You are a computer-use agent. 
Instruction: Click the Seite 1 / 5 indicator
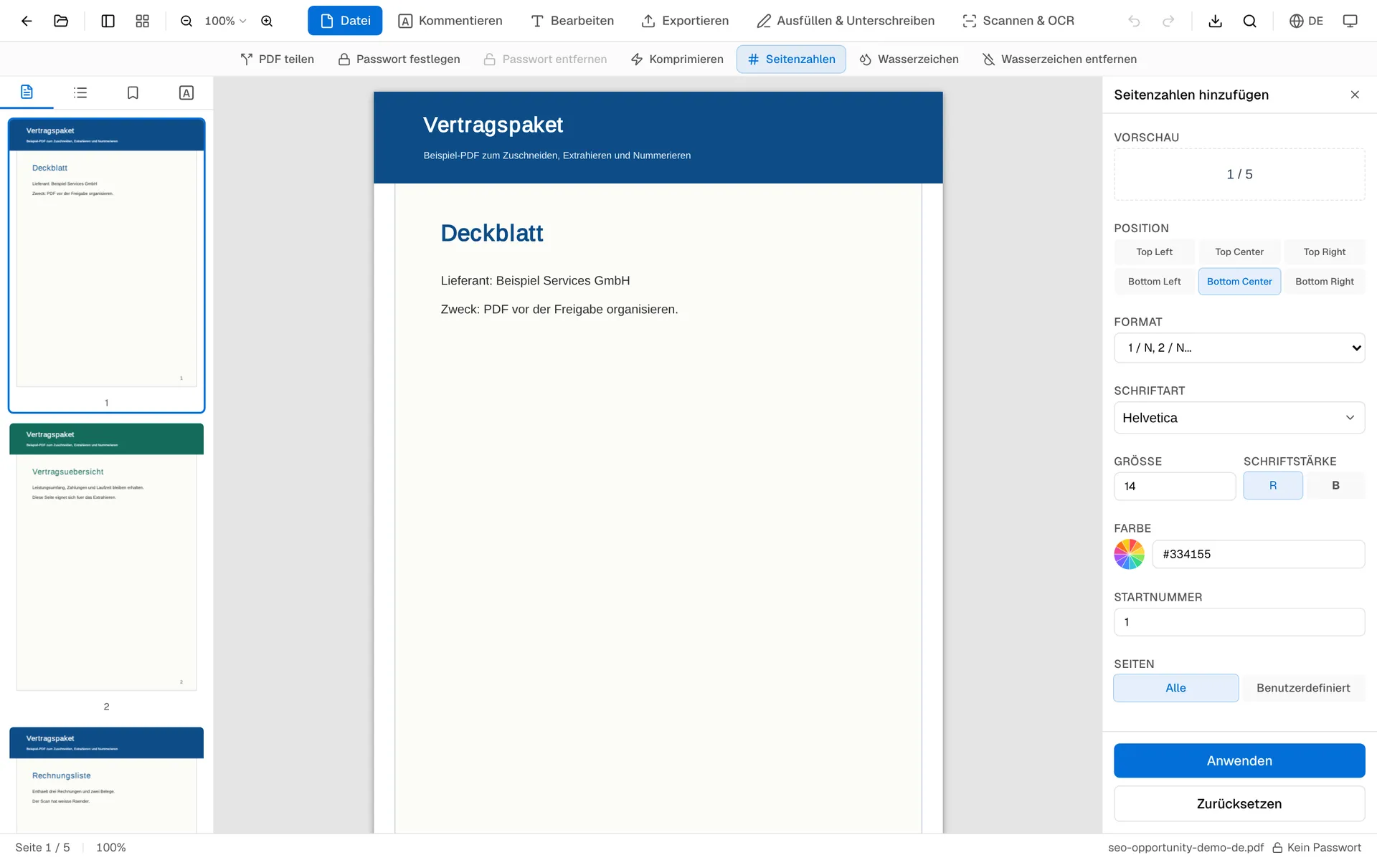(x=42, y=847)
